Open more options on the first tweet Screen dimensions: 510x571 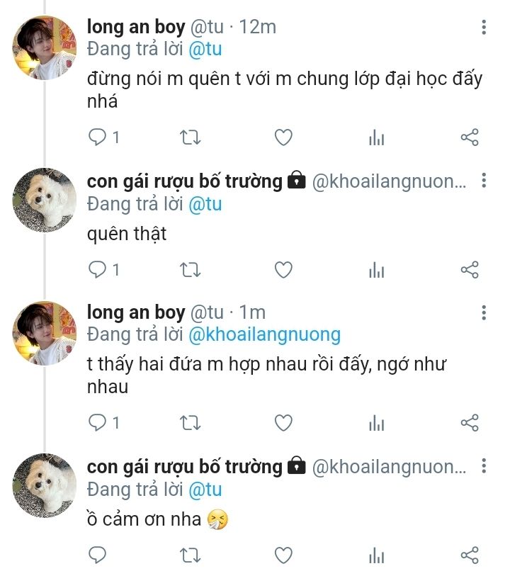coord(484,28)
